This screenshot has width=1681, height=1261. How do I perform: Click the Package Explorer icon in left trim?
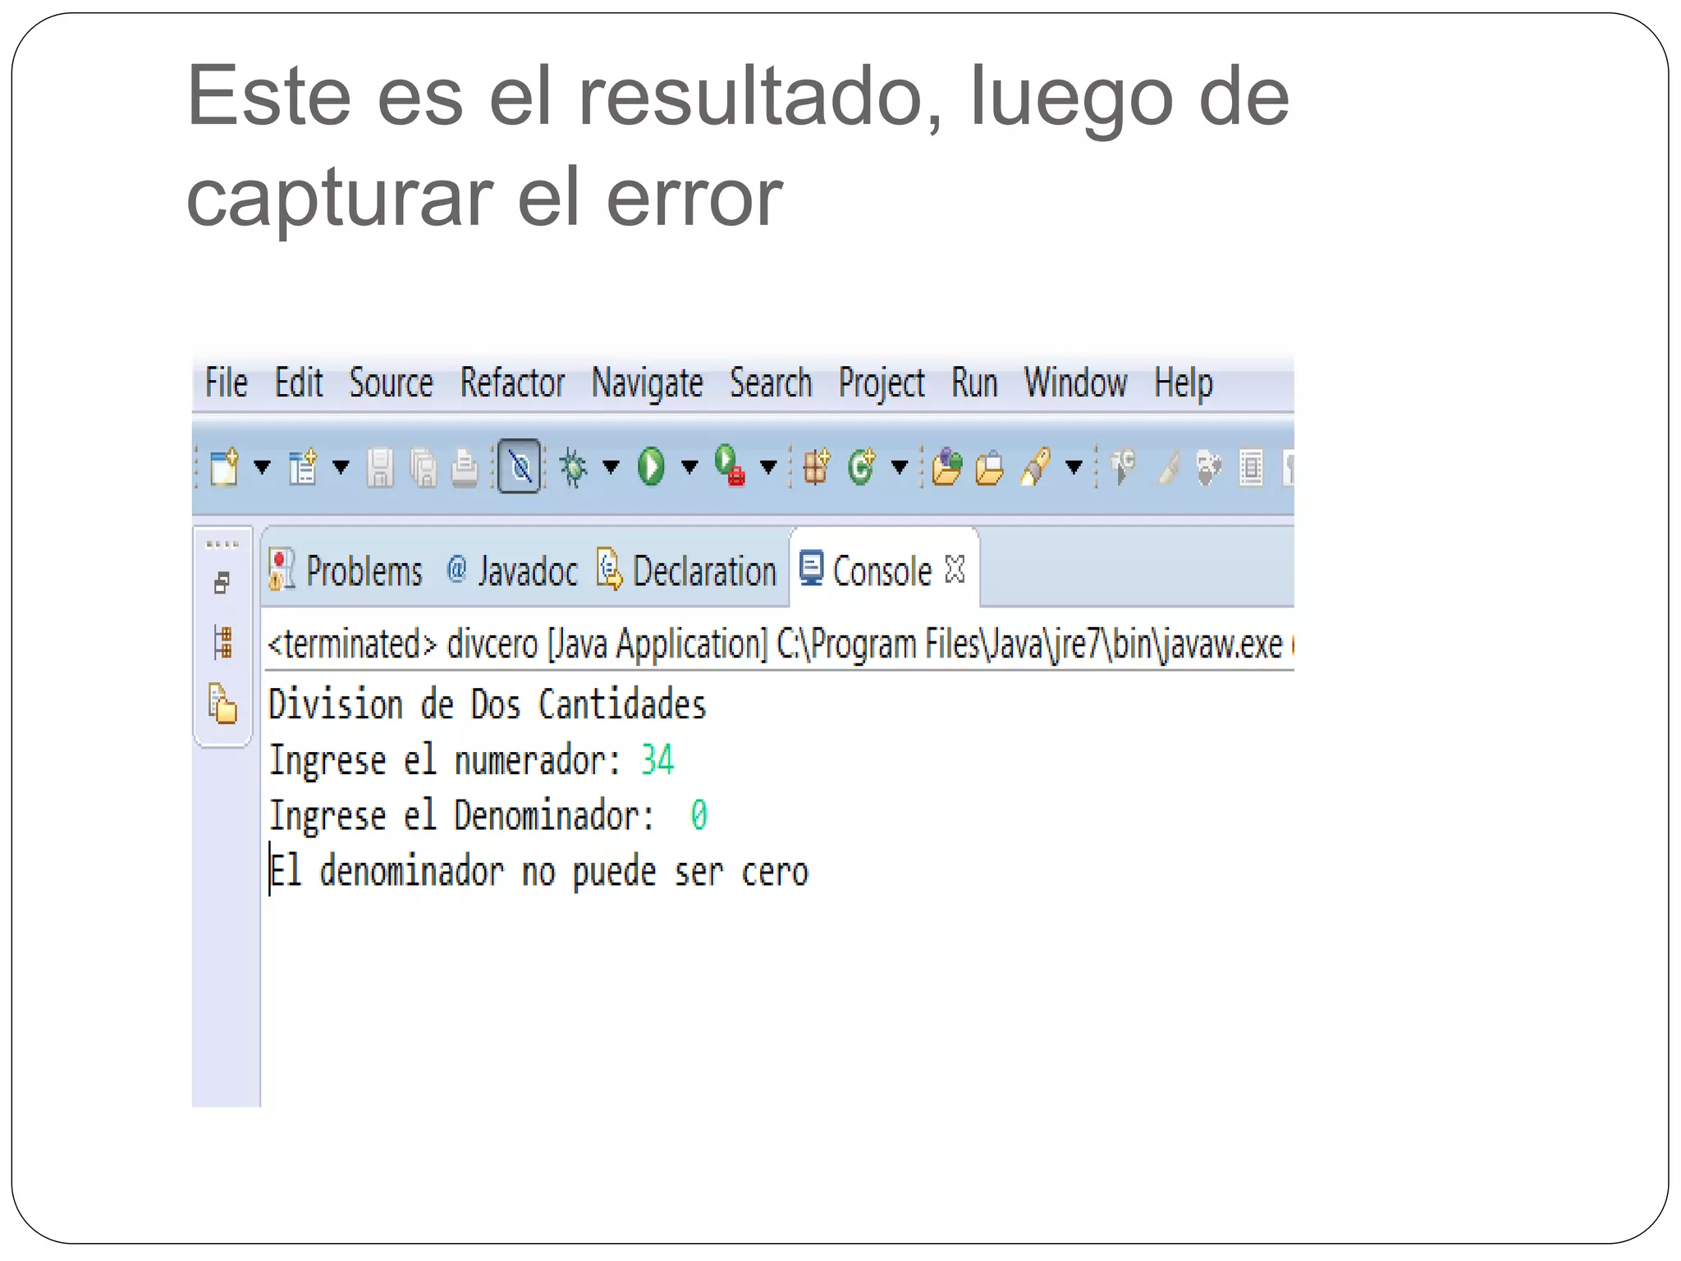(x=222, y=704)
